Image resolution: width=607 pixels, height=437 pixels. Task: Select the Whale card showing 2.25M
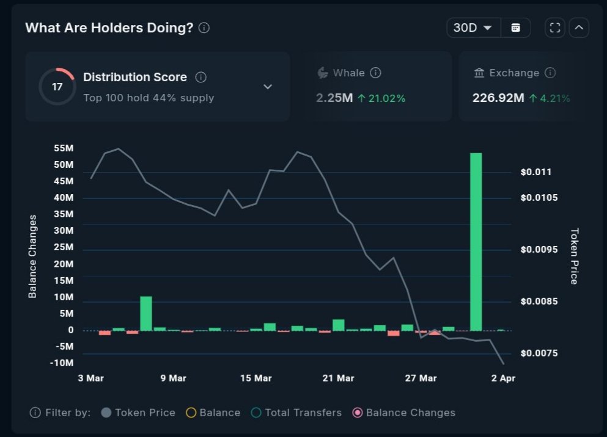pyautogui.click(x=377, y=87)
